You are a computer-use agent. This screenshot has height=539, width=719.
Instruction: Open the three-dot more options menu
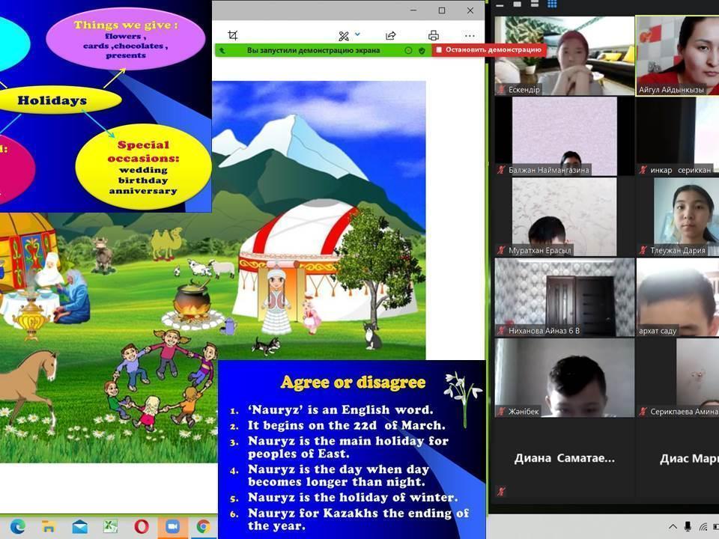pyautogui.click(x=470, y=35)
